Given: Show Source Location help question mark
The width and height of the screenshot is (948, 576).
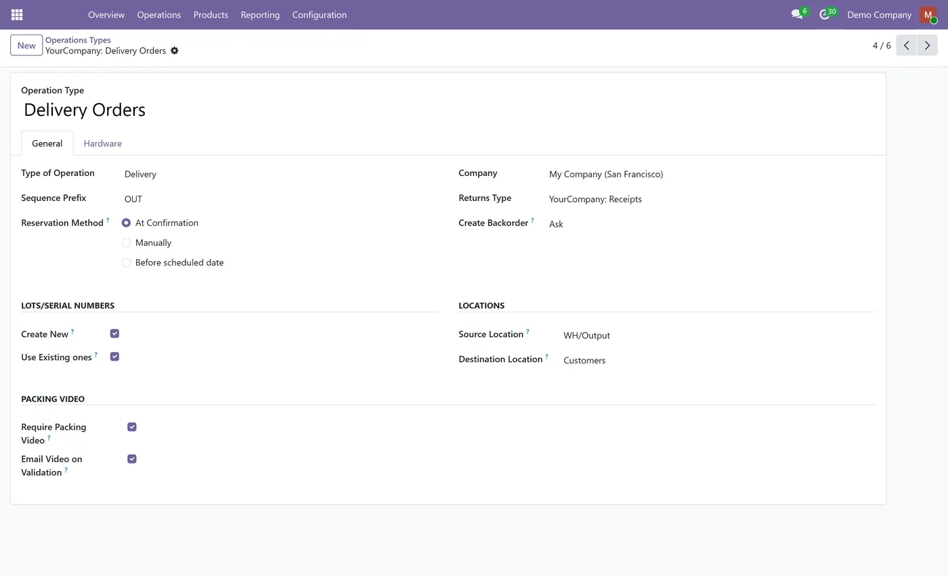Looking at the screenshot, I should (x=527, y=331).
